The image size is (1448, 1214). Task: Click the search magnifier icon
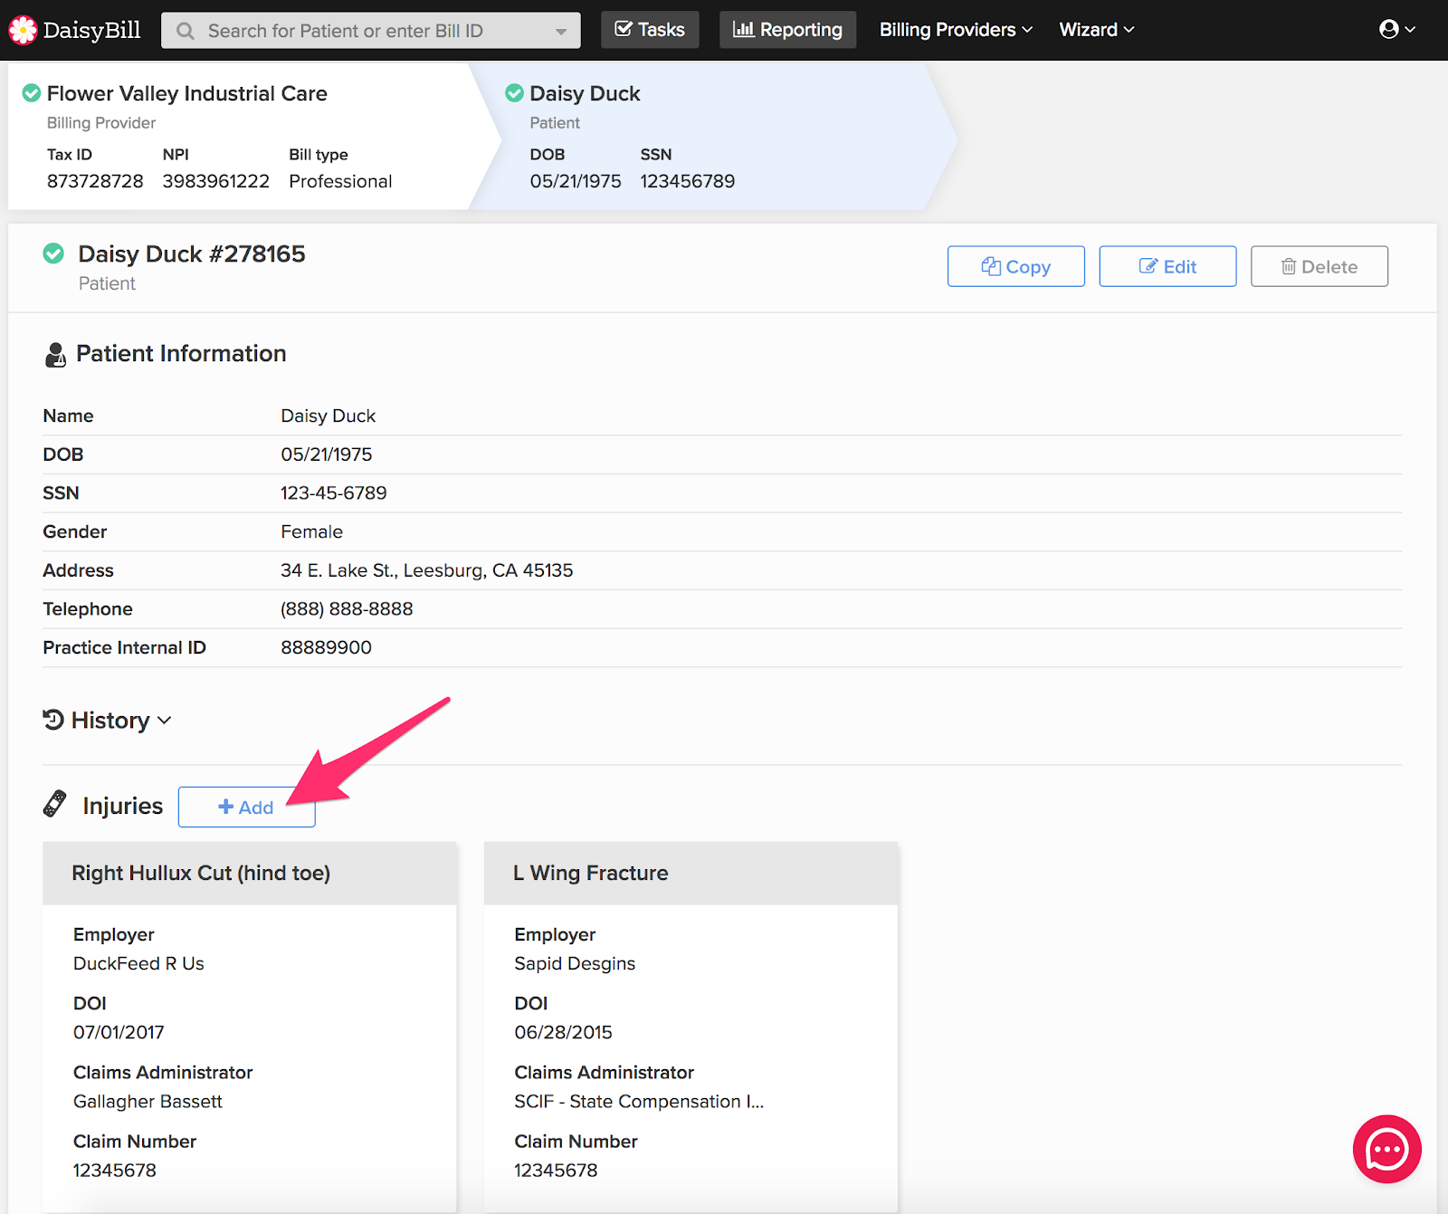186,31
